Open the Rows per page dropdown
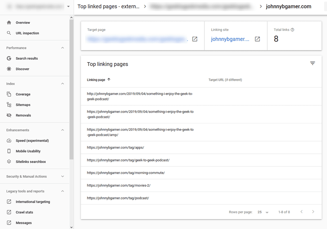The height and width of the screenshot is (229, 327). coord(263,212)
